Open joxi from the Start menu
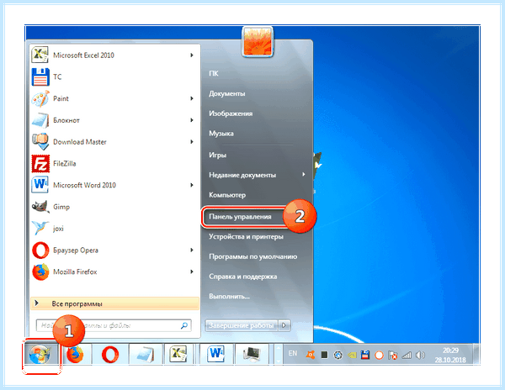505x390 pixels. point(114,229)
